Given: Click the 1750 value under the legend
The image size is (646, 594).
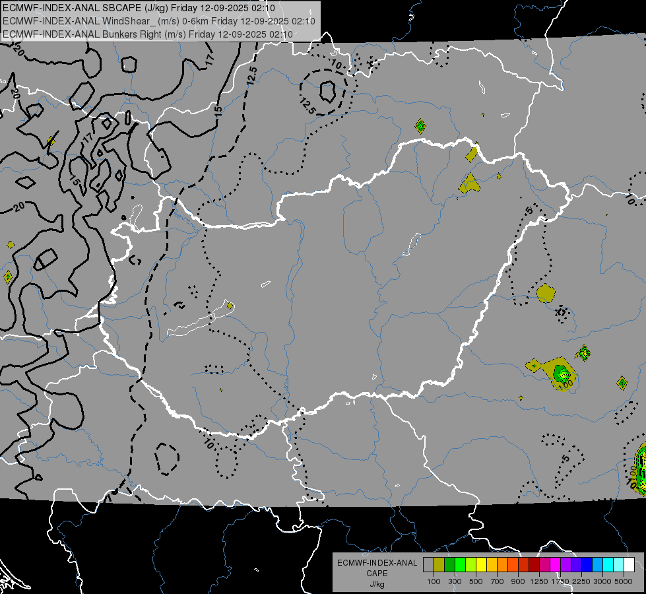Looking at the screenshot, I should click(560, 581).
